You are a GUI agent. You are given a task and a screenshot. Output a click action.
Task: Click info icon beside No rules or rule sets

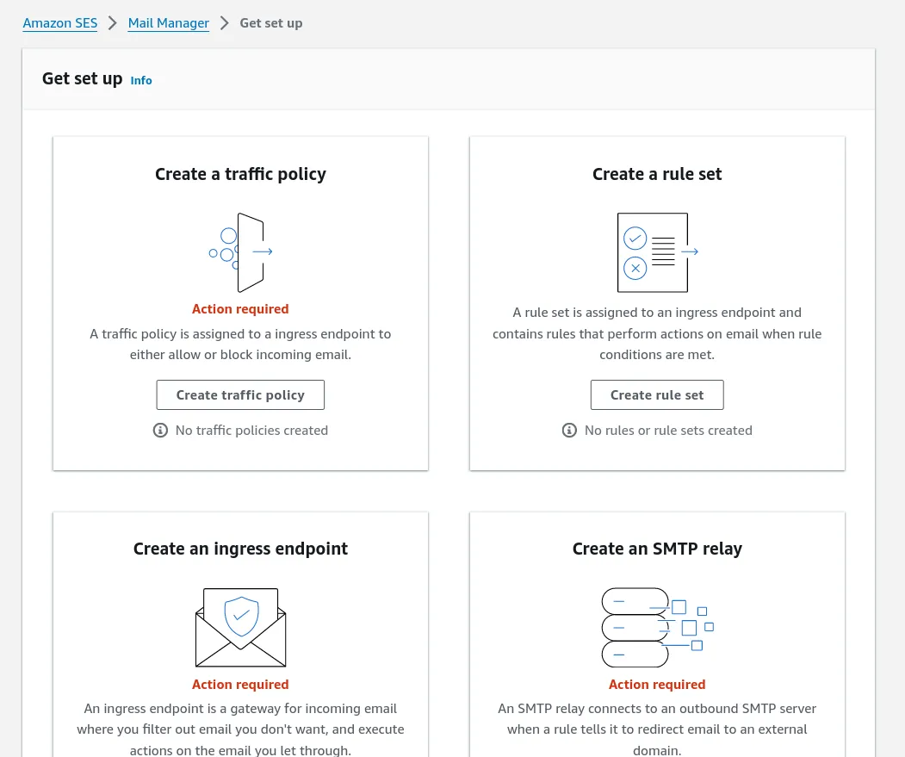[x=569, y=431]
